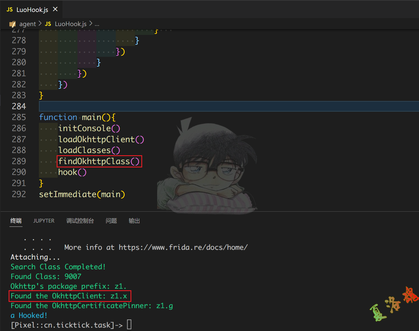419x331 pixels.
Task: Open the frida.re documentation link
Action: coord(183,247)
